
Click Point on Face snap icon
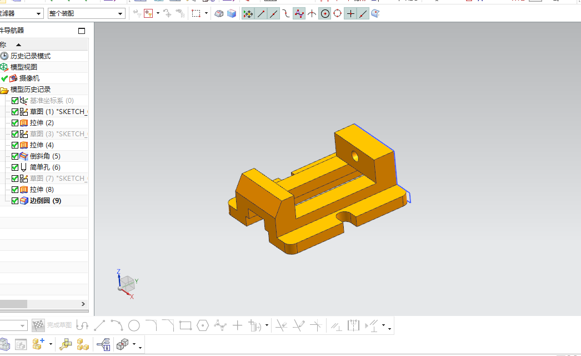coord(375,14)
